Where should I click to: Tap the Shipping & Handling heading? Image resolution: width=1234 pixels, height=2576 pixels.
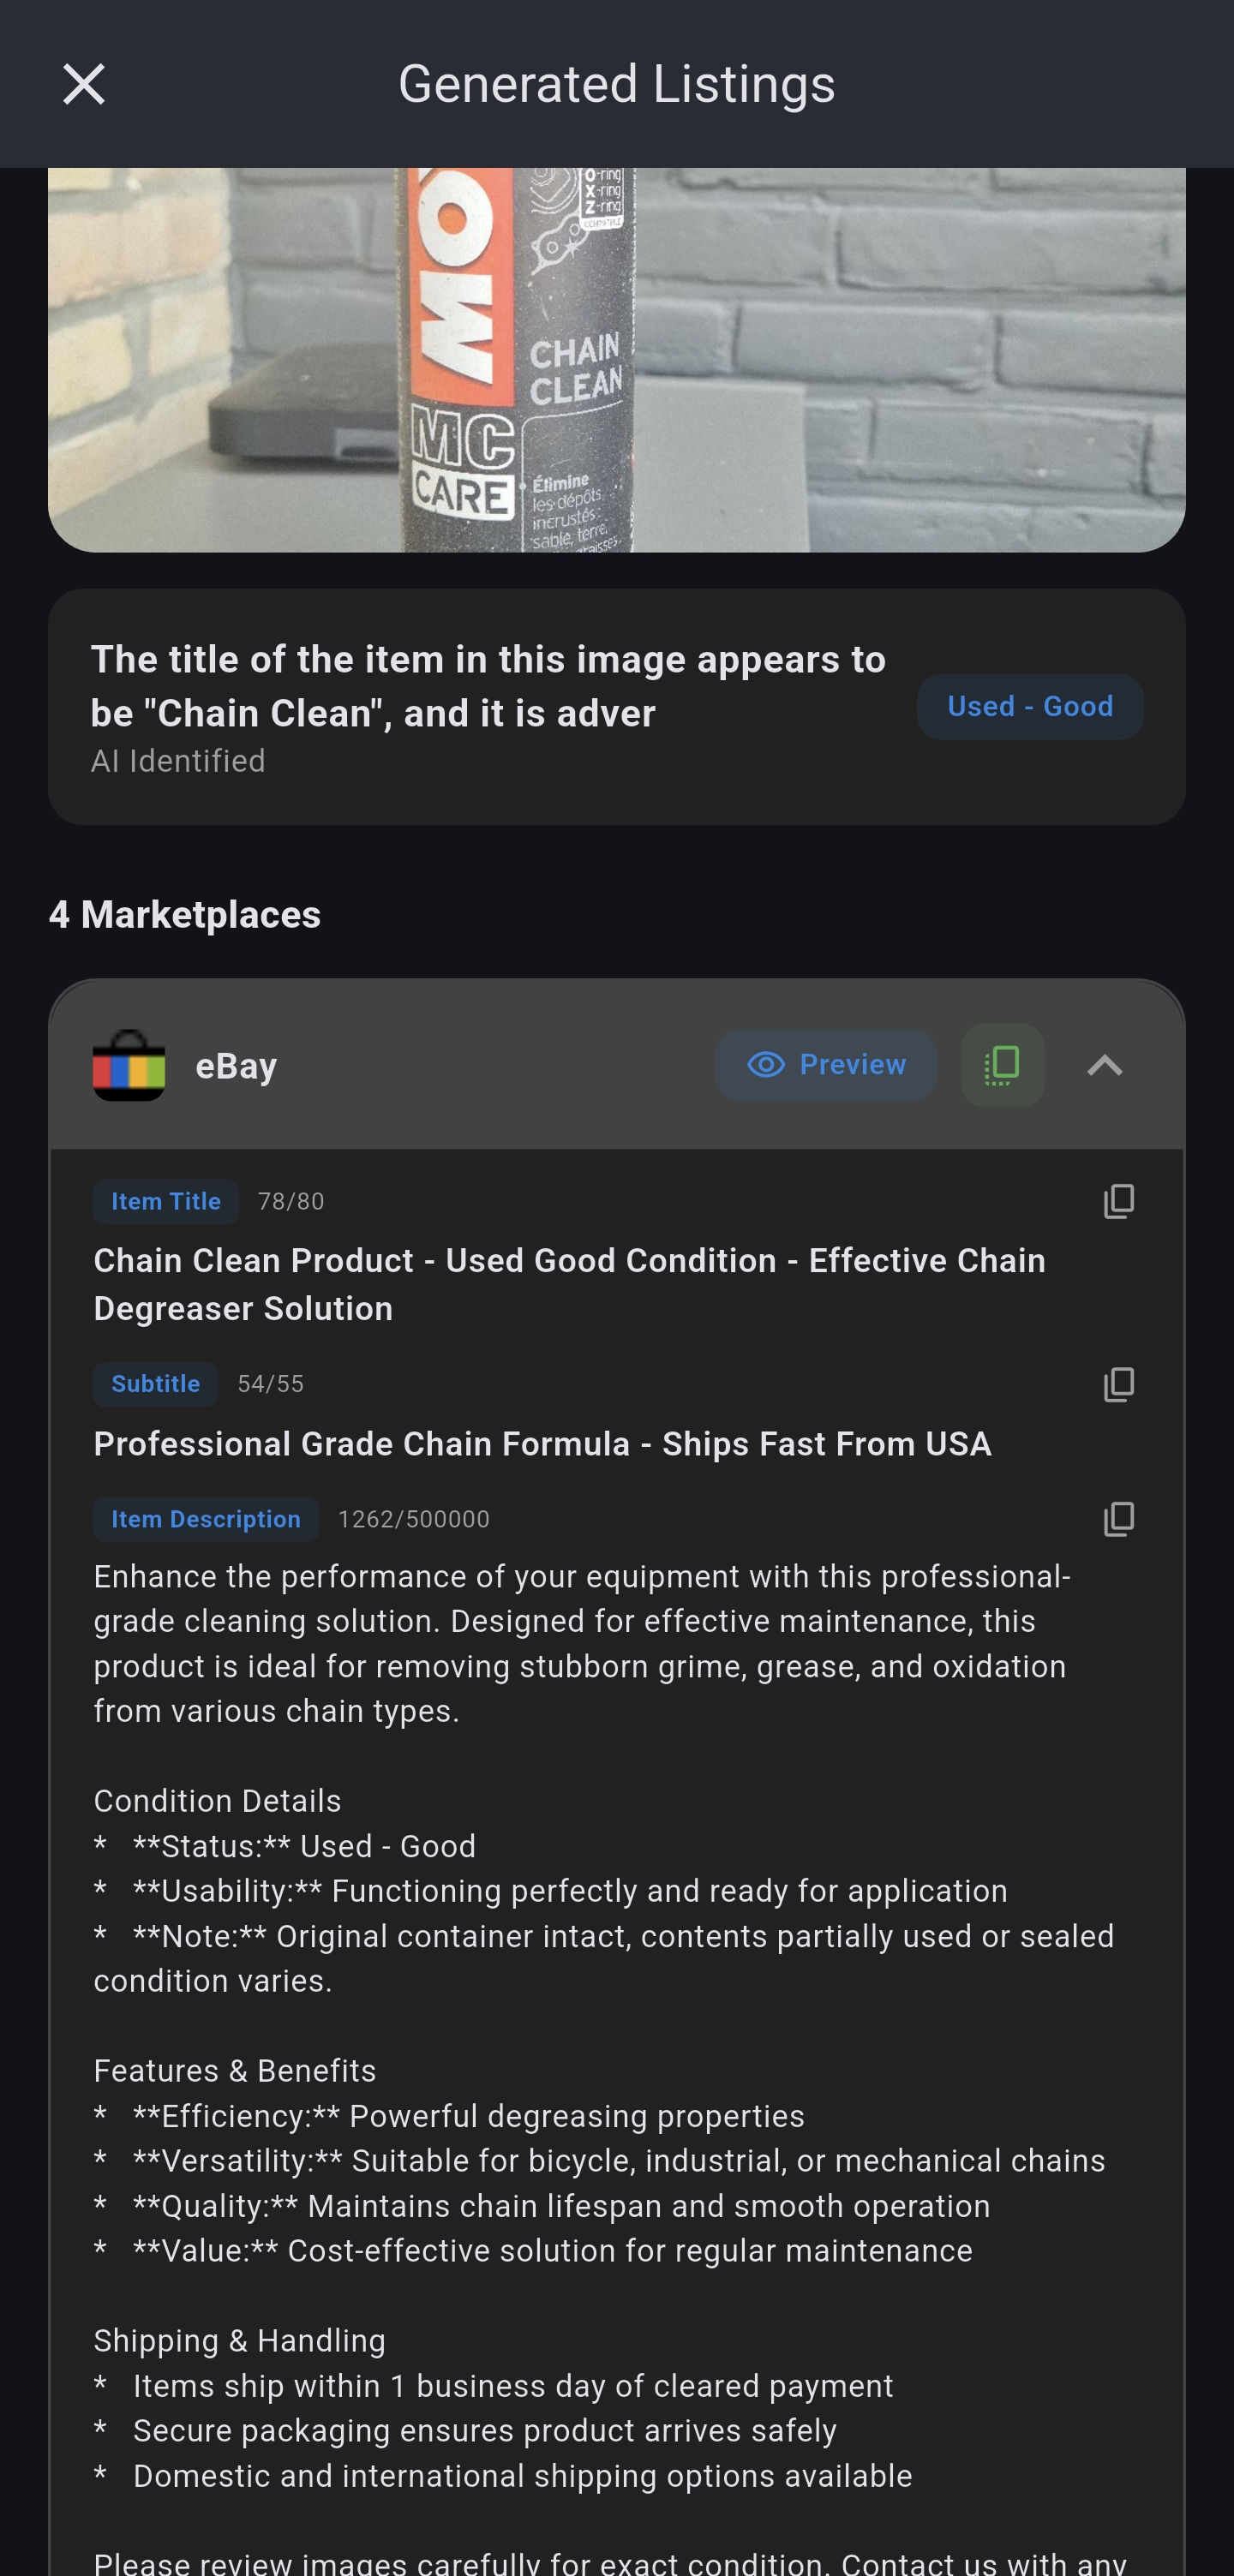click(240, 2341)
